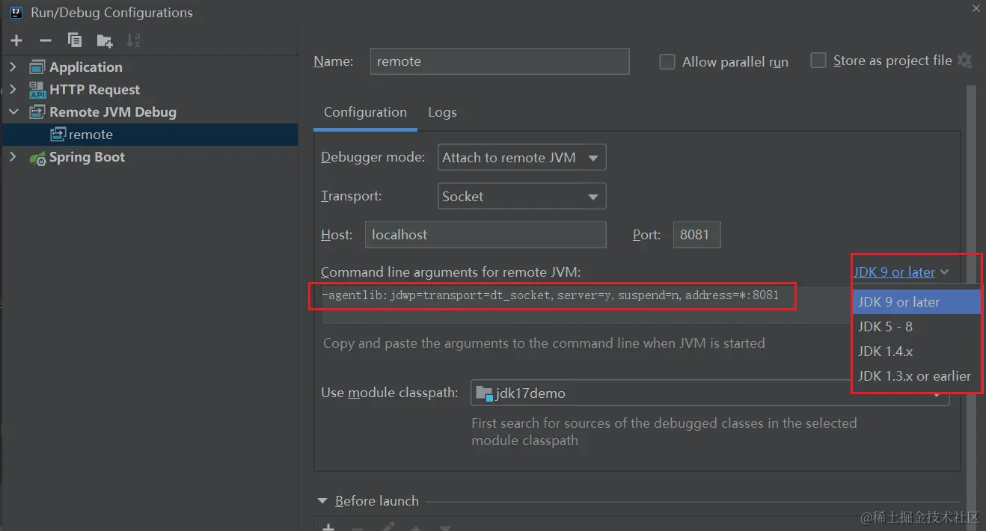
Task: Select HTTP Request tree item label
Action: pos(94,90)
